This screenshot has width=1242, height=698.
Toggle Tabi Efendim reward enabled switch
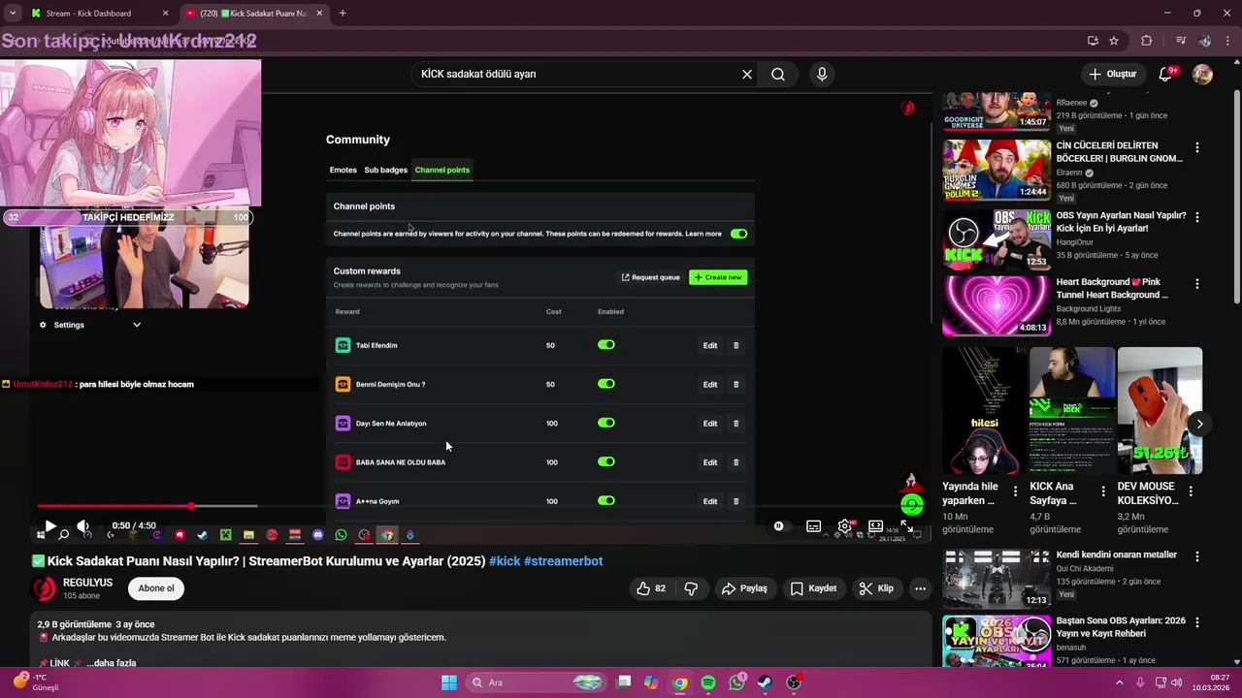tap(606, 345)
